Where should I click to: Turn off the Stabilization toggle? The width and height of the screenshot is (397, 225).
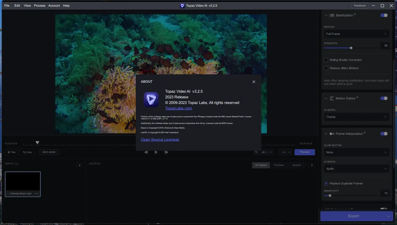click(x=384, y=15)
